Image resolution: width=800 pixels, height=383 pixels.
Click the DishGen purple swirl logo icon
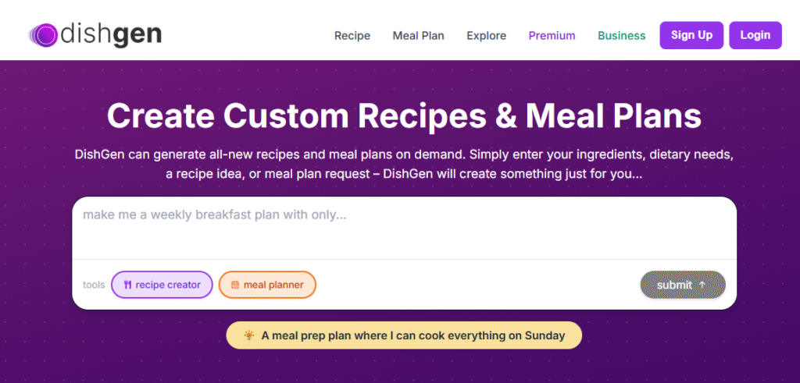coord(43,34)
